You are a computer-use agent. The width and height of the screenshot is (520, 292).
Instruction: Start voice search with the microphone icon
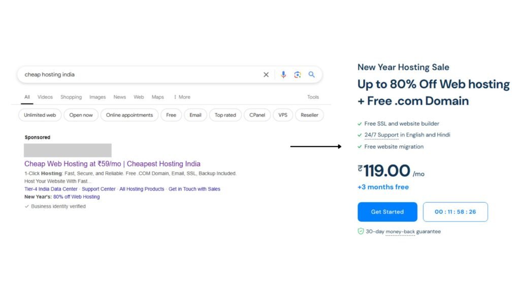pyautogui.click(x=283, y=75)
